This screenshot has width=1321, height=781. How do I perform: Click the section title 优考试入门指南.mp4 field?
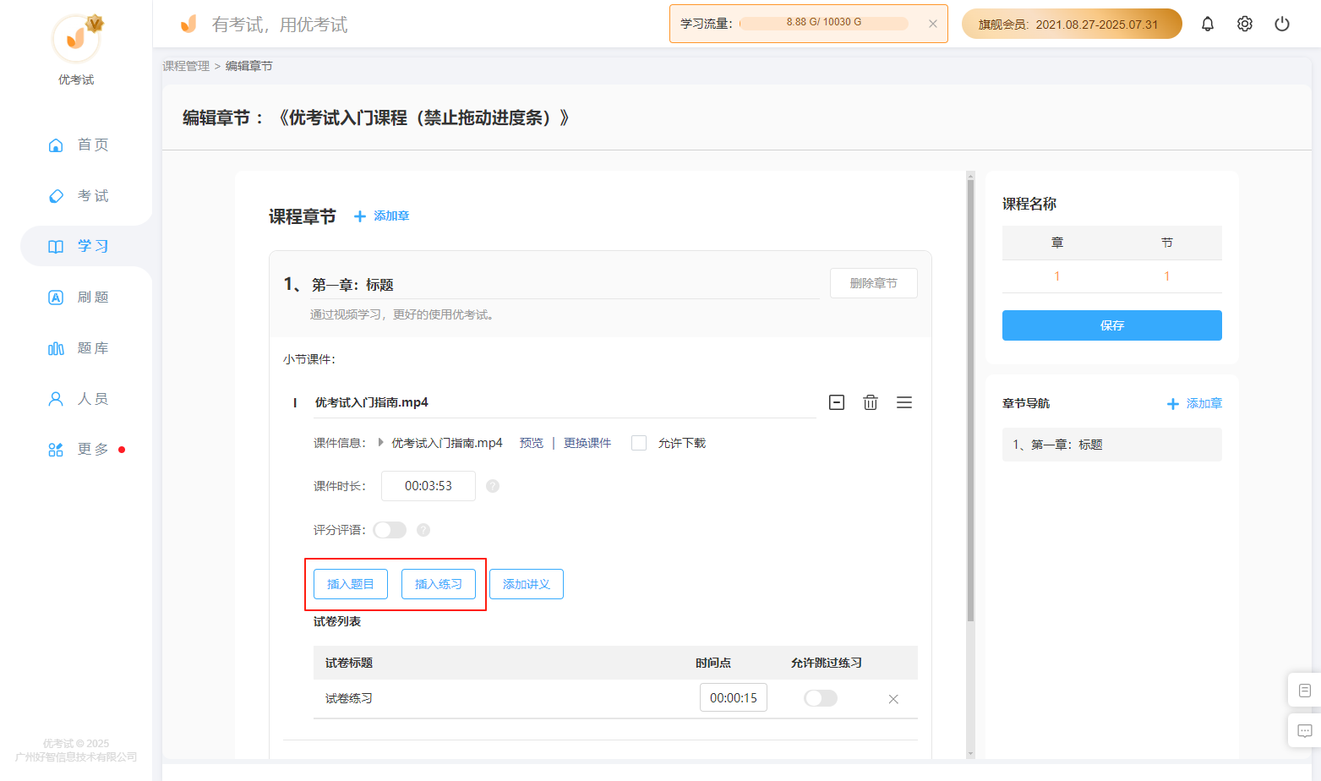click(565, 402)
